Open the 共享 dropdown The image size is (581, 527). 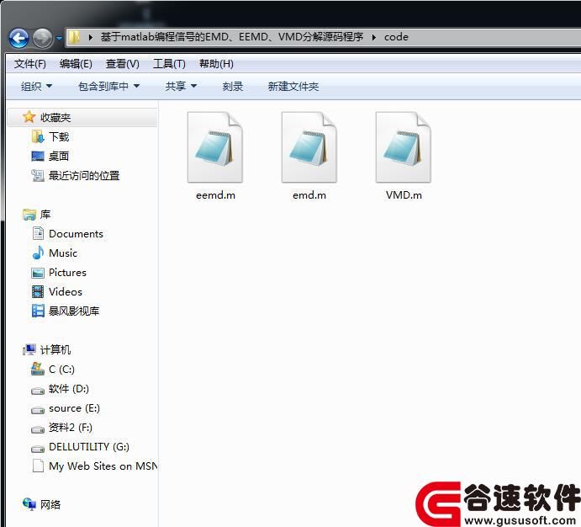tap(181, 87)
